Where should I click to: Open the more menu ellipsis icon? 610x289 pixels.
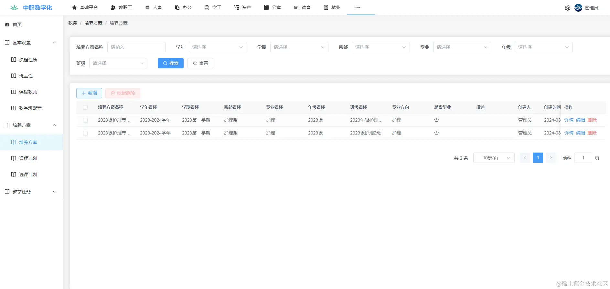[x=357, y=7]
